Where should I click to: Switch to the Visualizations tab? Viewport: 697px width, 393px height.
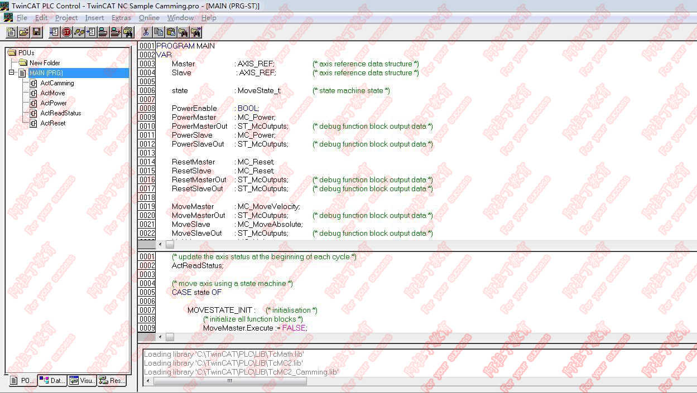pos(81,381)
